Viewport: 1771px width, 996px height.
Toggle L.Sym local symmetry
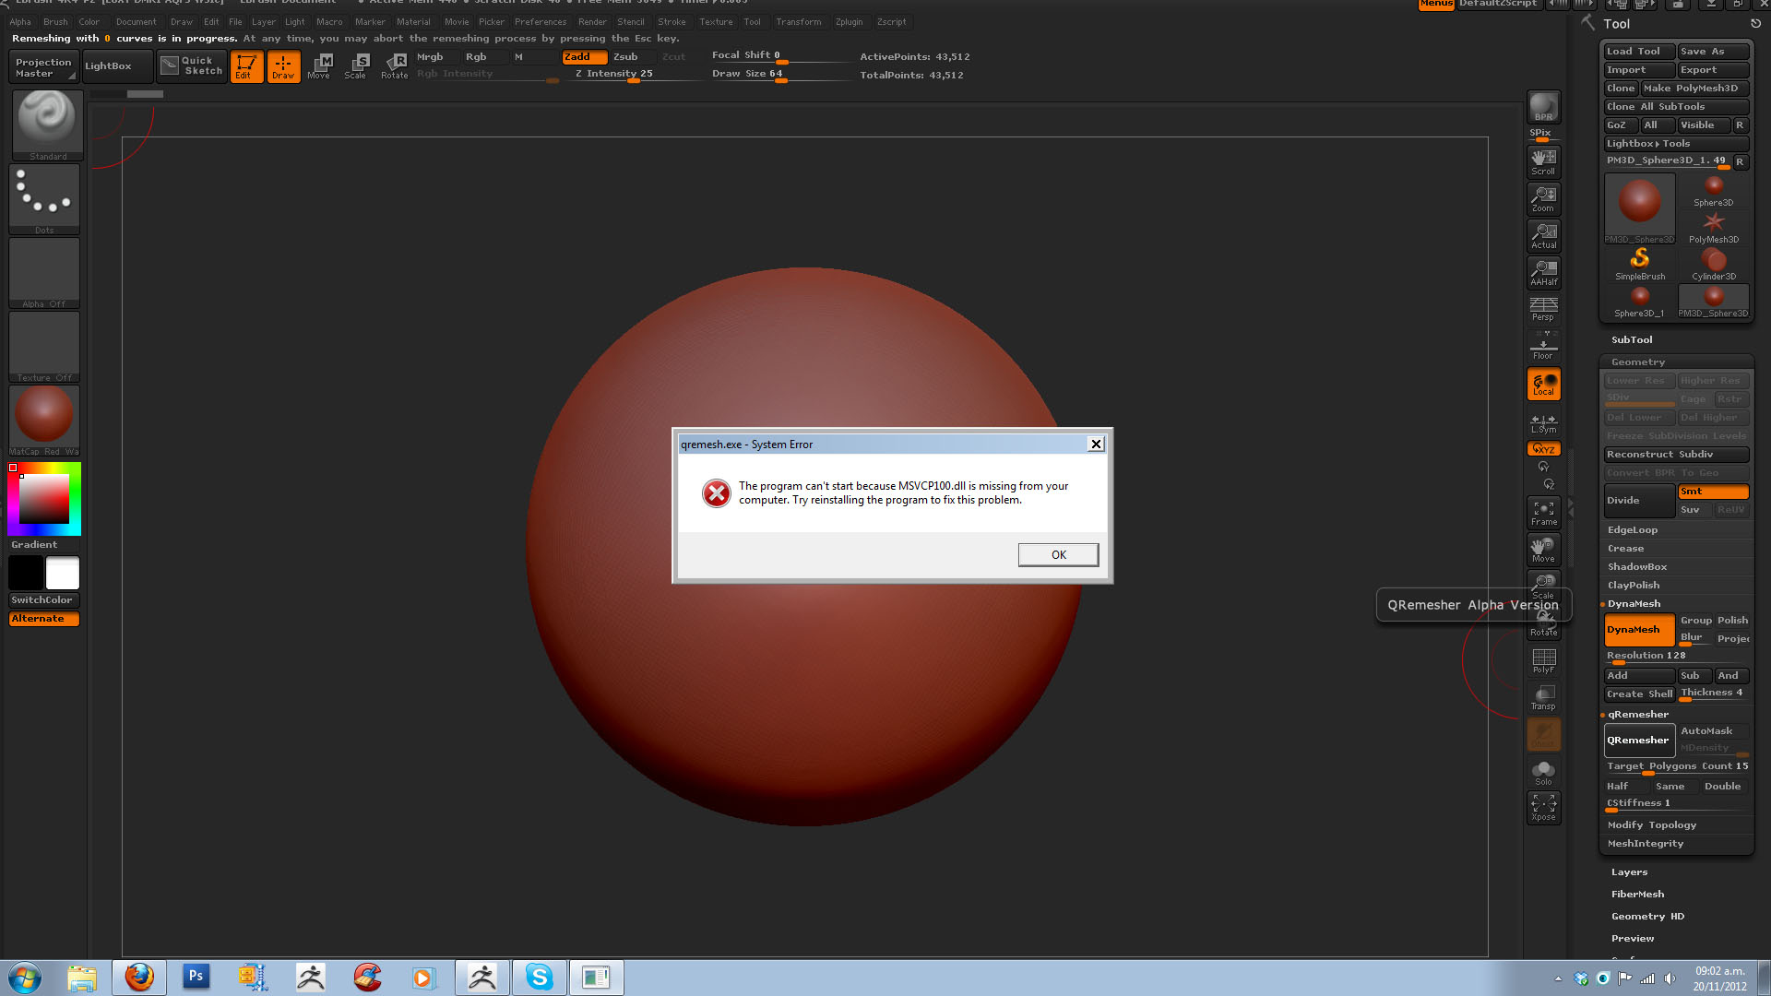click(x=1543, y=423)
